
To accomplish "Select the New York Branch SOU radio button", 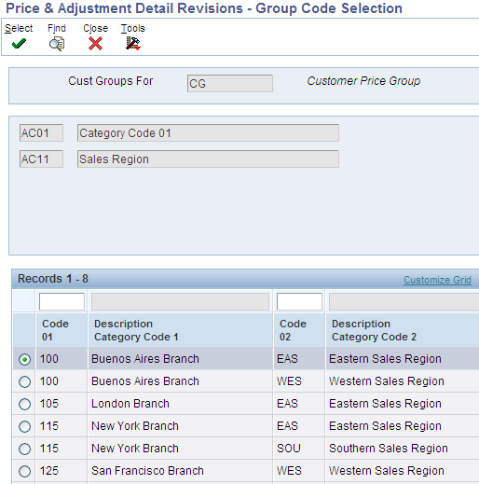I will click(24, 449).
